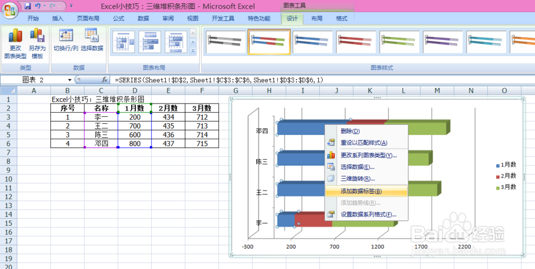Apply the multicolor chart style
Viewport: 535px width, 269px height.
(x=269, y=42)
